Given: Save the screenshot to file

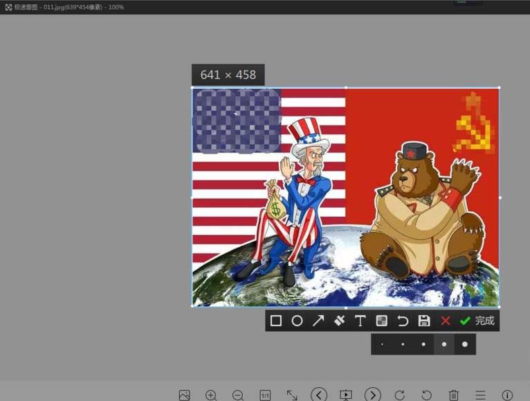Looking at the screenshot, I should click(x=424, y=321).
